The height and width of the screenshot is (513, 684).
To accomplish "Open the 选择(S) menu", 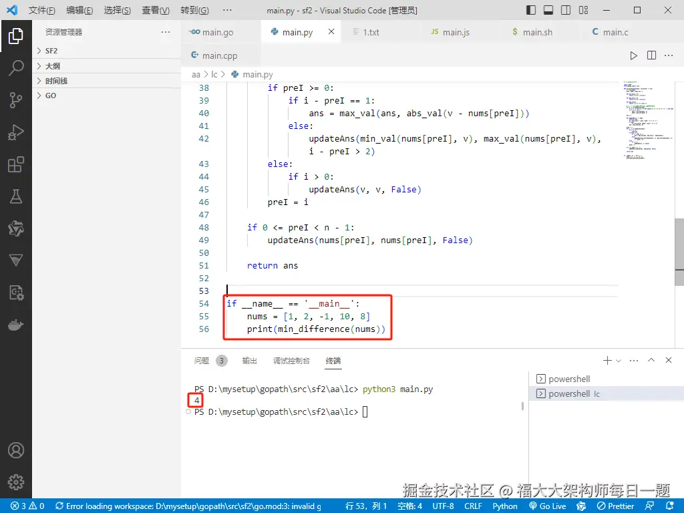I will tap(118, 10).
